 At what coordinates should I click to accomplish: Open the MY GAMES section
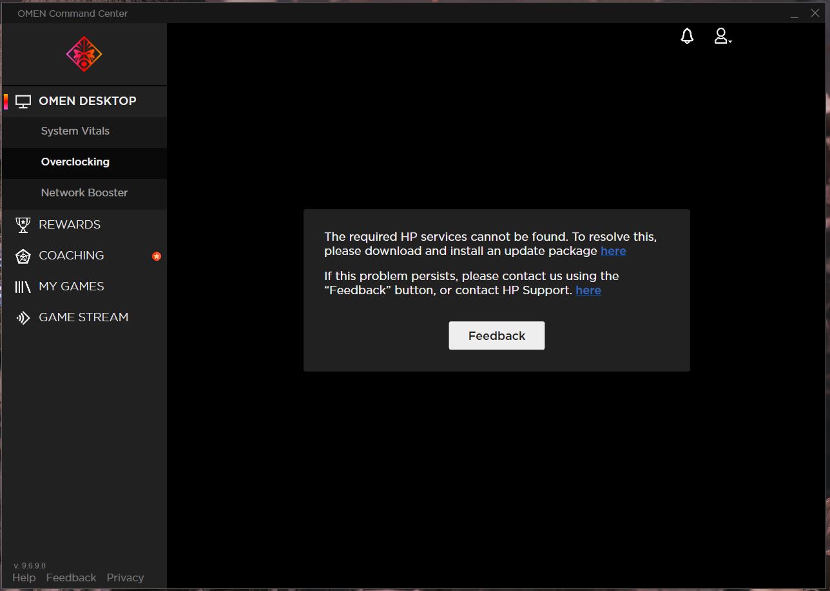click(84, 286)
